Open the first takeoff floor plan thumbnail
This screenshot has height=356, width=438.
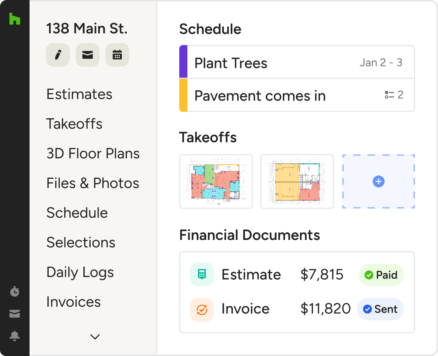[216, 182]
